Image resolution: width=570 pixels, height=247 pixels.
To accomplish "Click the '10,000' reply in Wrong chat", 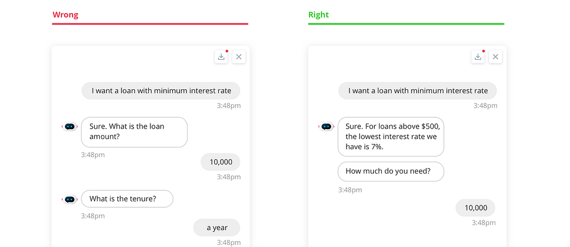I will pos(221,162).
